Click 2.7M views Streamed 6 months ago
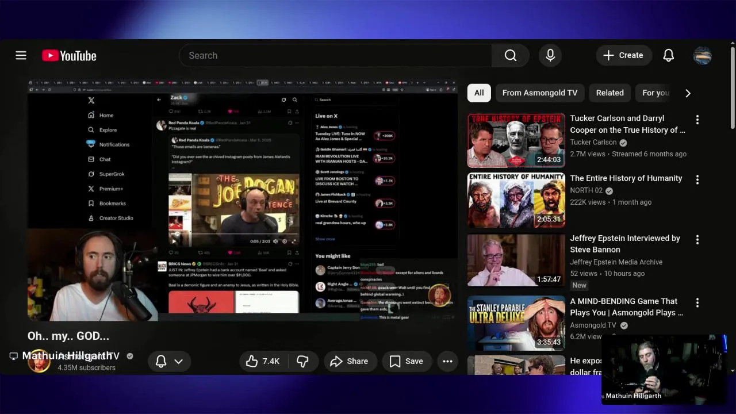The image size is (736, 414). point(628,154)
